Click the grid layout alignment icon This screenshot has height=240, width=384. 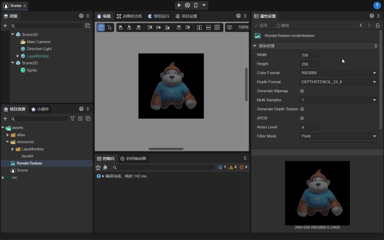[x=217, y=27]
